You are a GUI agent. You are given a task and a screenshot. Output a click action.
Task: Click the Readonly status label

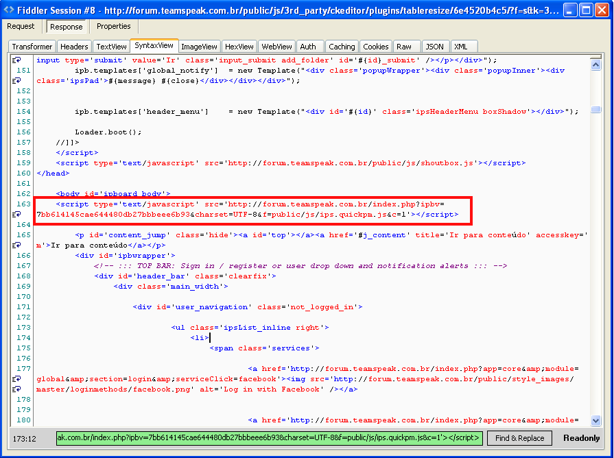click(582, 438)
